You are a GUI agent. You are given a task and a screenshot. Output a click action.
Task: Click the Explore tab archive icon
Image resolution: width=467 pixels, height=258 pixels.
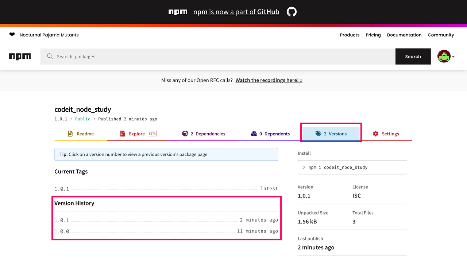(x=123, y=134)
